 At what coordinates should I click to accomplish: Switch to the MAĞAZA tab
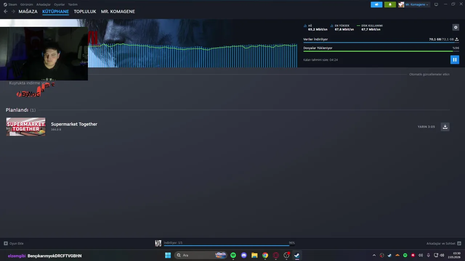tap(28, 11)
